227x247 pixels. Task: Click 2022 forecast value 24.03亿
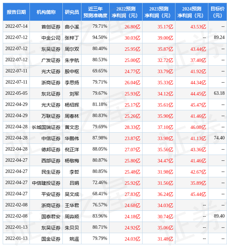tap(132, 239)
